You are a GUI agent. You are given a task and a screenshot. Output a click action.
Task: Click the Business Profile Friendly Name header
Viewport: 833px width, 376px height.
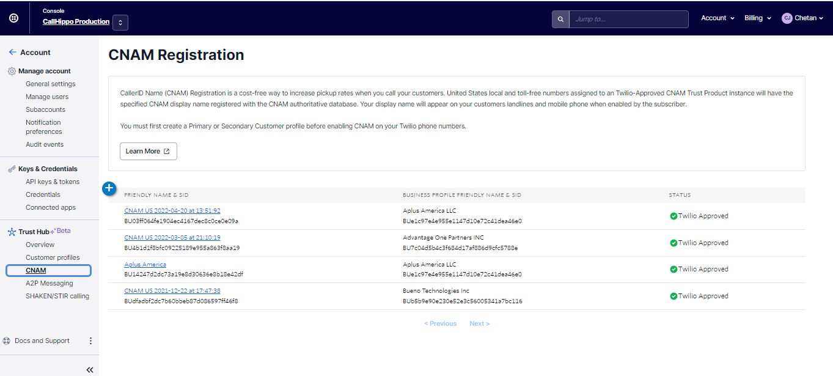coord(462,195)
